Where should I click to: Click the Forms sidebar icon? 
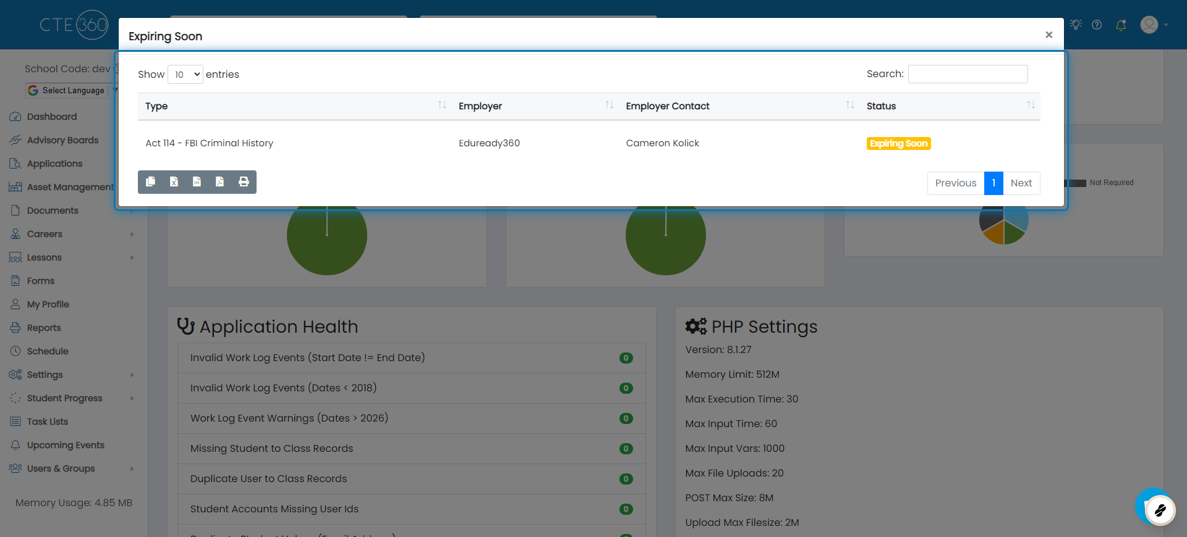click(x=15, y=281)
